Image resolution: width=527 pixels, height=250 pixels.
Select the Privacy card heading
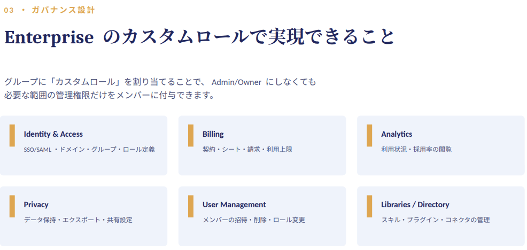36,205
